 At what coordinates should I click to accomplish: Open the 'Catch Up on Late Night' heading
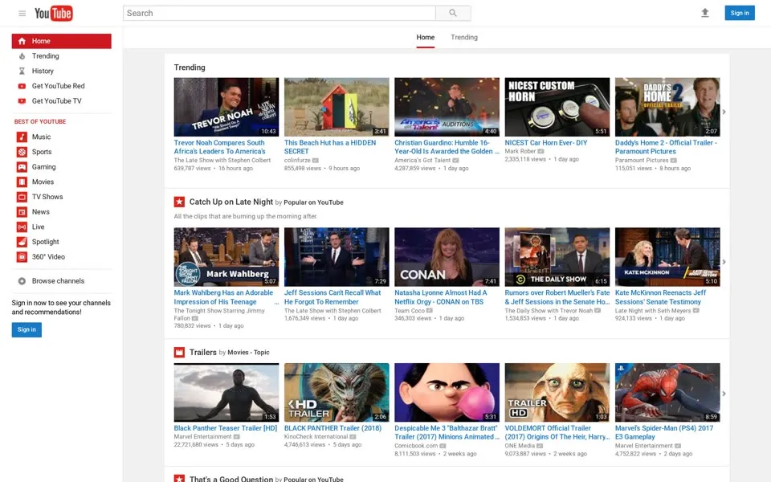pyautogui.click(x=231, y=202)
